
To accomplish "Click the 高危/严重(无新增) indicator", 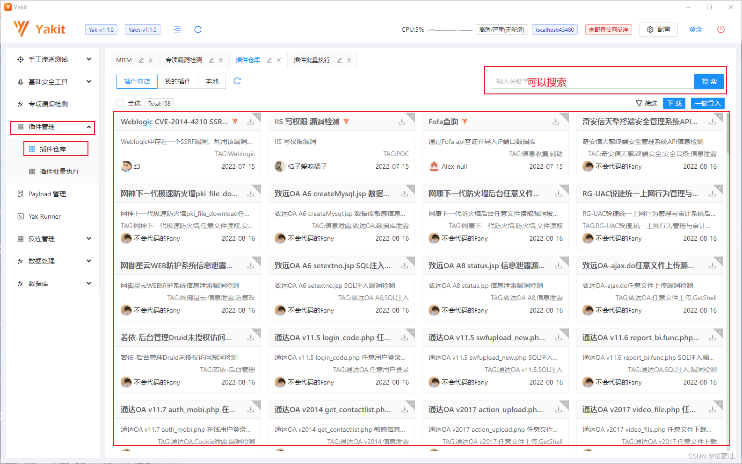I will tap(502, 29).
